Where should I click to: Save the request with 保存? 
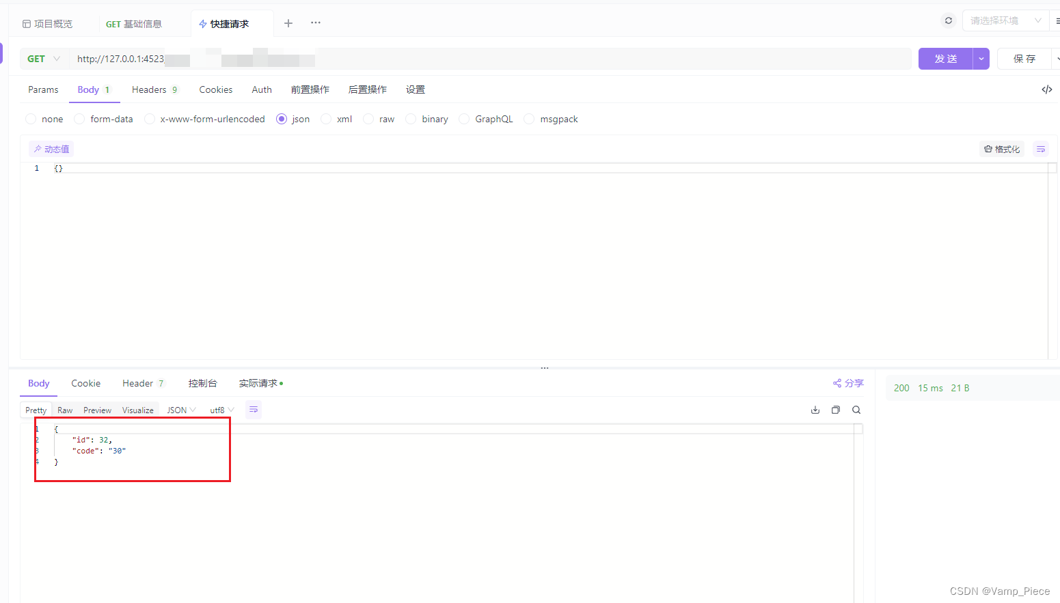point(1024,59)
